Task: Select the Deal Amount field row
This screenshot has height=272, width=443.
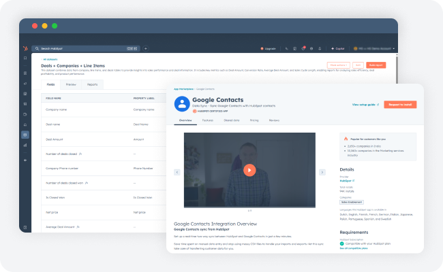Action: (x=104, y=139)
